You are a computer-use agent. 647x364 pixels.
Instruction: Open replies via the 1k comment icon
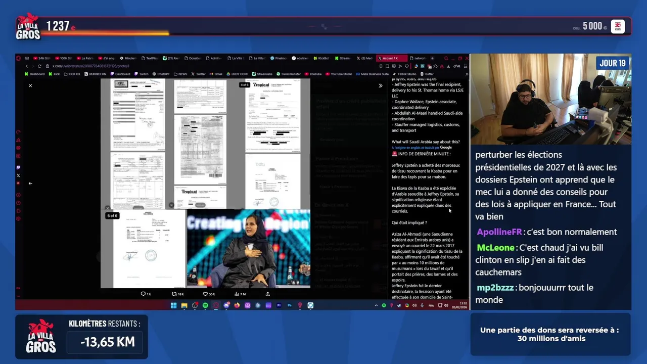146,294
